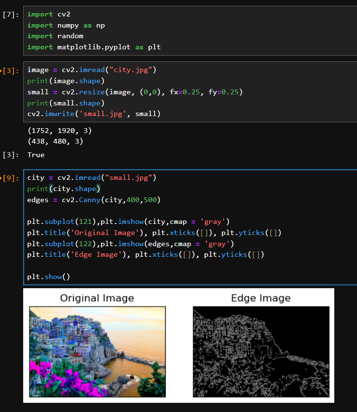Click the orange [9]: cell prompt
Viewport: 357px width, 412px height.
coord(11,178)
